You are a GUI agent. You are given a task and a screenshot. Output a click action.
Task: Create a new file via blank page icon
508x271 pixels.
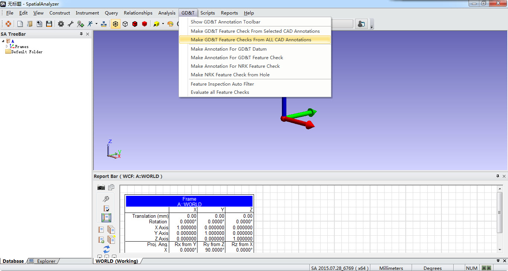[x=20, y=24]
